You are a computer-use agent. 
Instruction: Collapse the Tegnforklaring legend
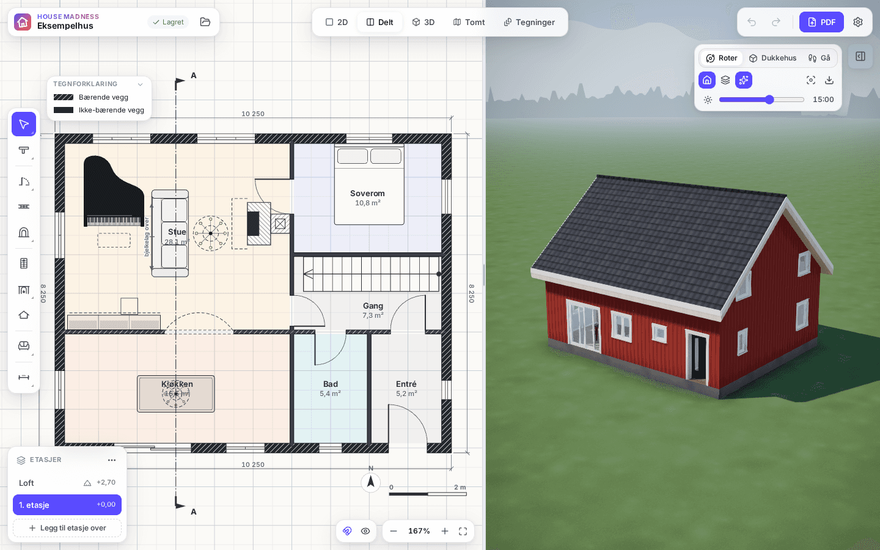[x=140, y=84]
